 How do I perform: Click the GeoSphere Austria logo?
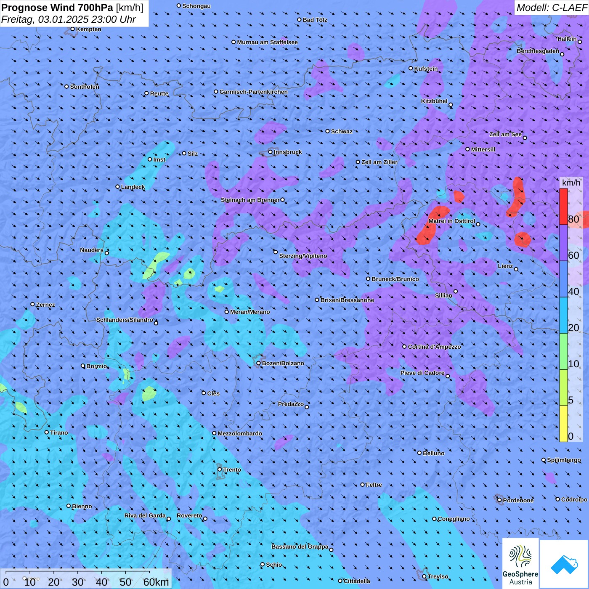click(x=520, y=563)
